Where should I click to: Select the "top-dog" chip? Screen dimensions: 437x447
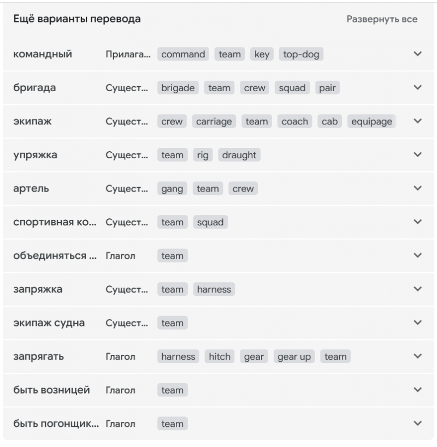301,54
